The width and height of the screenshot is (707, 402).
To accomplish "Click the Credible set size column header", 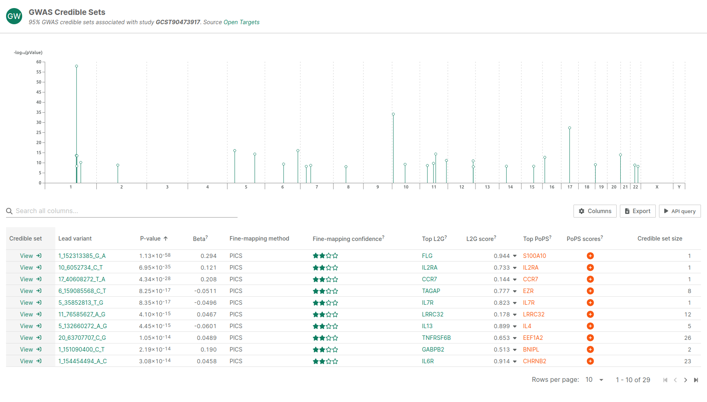I will (659, 239).
